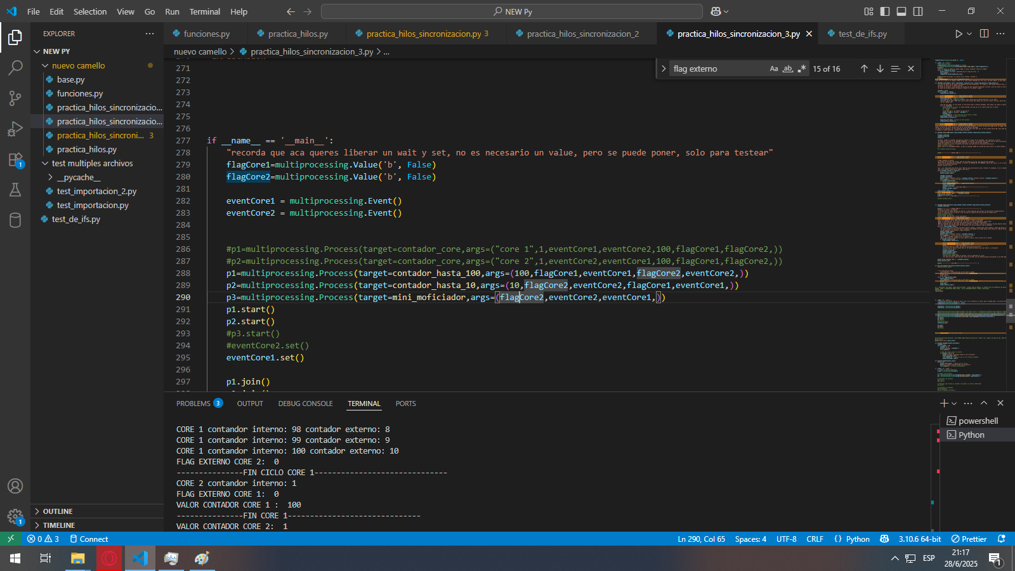Click the editor minimap overview
The height and width of the screenshot is (571, 1015).
click(x=970, y=225)
